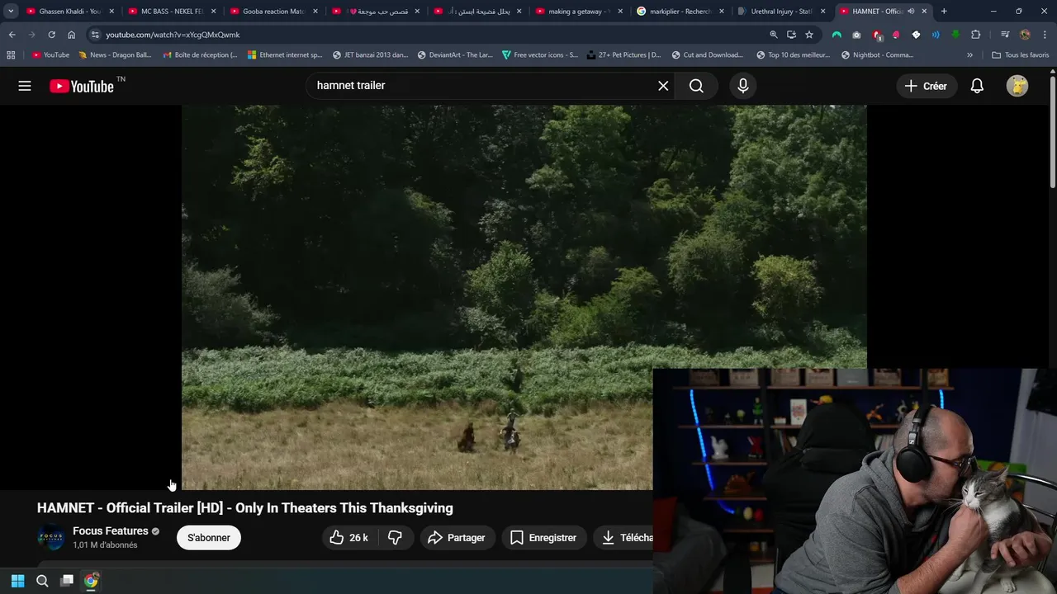1057x594 pixels.
Task: Switch to the markiplier Recherche tab
Action: pos(680,12)
